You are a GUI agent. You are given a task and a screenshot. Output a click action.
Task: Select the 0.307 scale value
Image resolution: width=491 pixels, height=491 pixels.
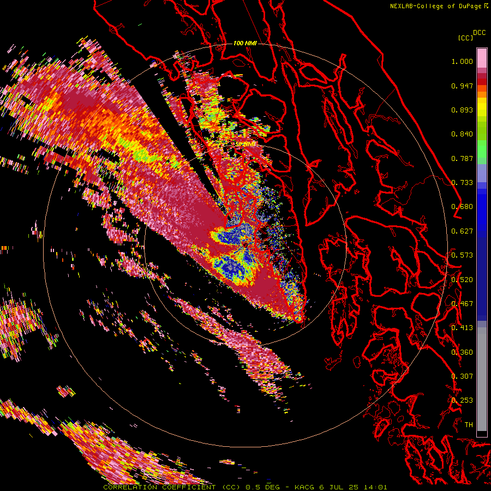(462, 376)
